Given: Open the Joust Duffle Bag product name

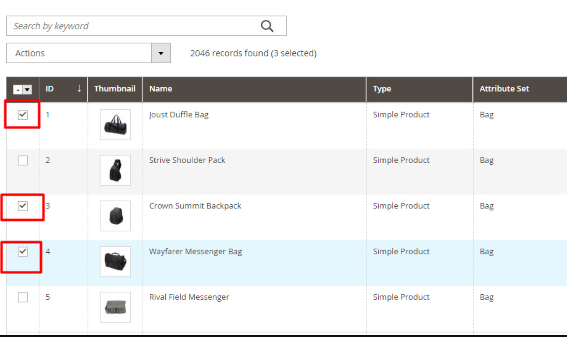Looking at the screenshot, I should pos(178,115).
